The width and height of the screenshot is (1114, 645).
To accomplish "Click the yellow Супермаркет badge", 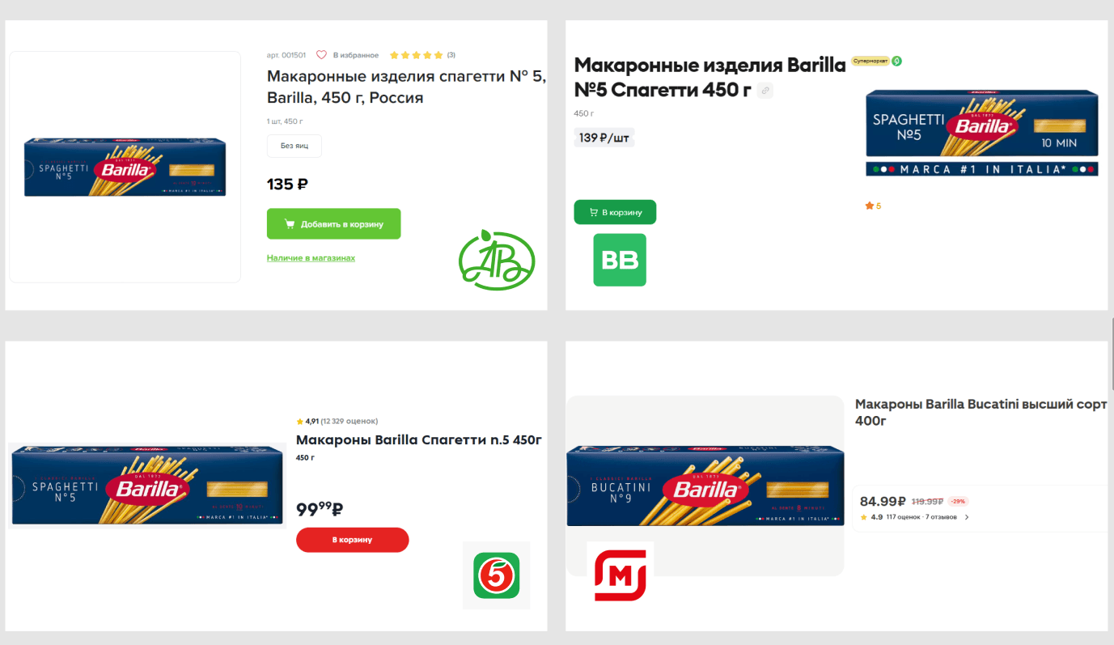I will click(870, 62).
